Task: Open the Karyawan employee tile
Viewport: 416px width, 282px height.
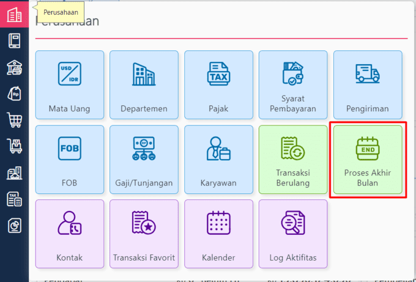Action: click(218, 160)
